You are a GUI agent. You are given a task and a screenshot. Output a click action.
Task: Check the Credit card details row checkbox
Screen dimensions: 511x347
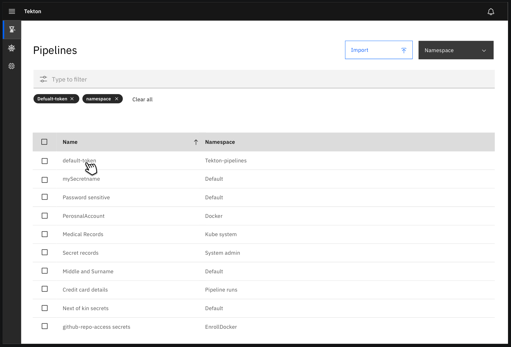(x=44, y=289)
